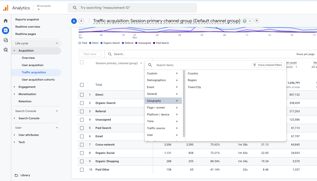Collapse the User section chevron
The width and height of the screenshot is (317, 181).
[57, 128]
